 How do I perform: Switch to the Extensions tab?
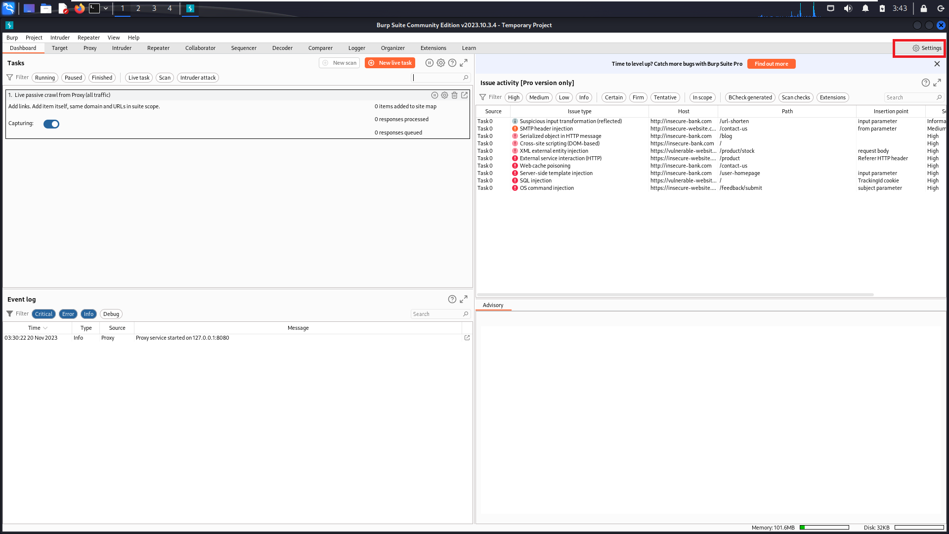click(x=433, y=48)
